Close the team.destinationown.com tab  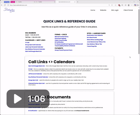75,2
